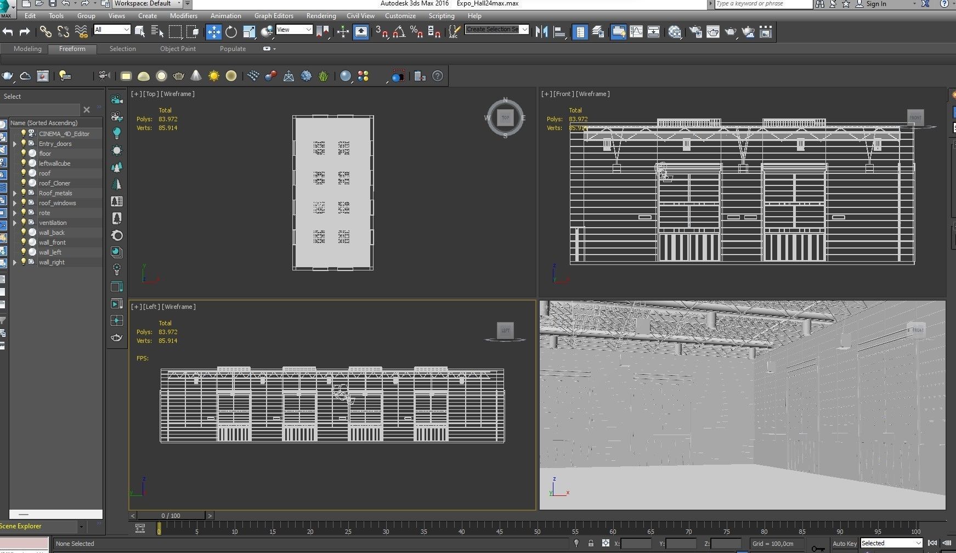Click the Mirror tool icon
The height and width of the screenshot is (553, 956).
click(541, 32)
